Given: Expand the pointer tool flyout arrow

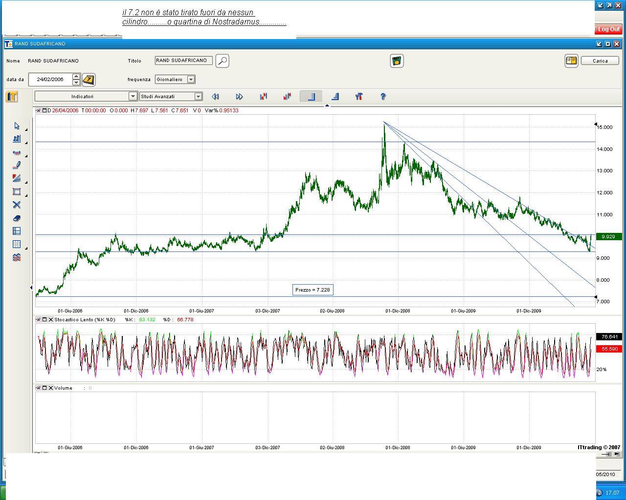Looking at the screenshot, I should click(x=26, y=129).
